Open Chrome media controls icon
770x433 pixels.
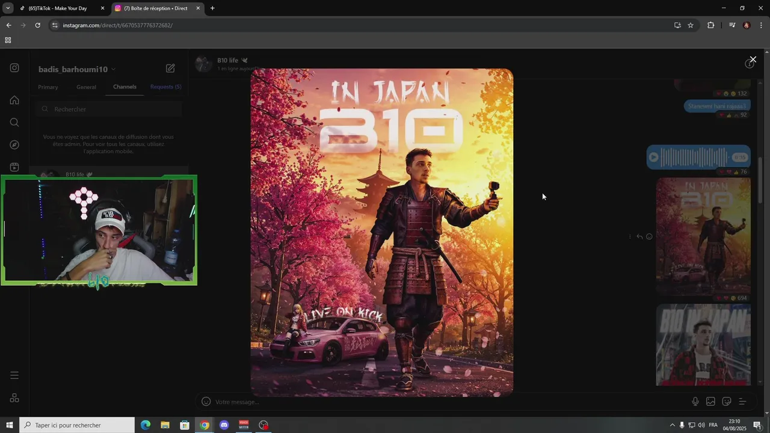(x=732, y=25)
